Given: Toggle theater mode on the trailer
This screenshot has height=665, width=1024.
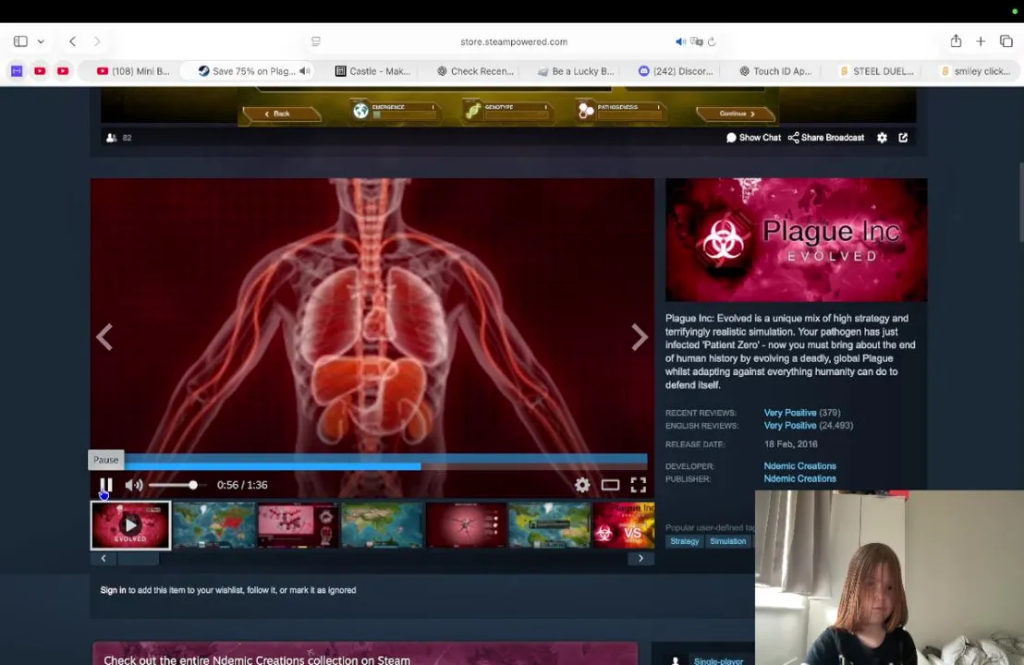Looking at the screenshot, I should [610, 485].
